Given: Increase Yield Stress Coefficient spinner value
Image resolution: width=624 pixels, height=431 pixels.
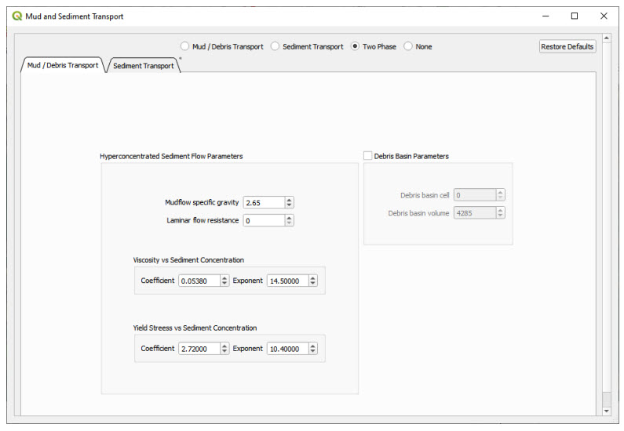Looking at the screenshot, I should (224, 346).
